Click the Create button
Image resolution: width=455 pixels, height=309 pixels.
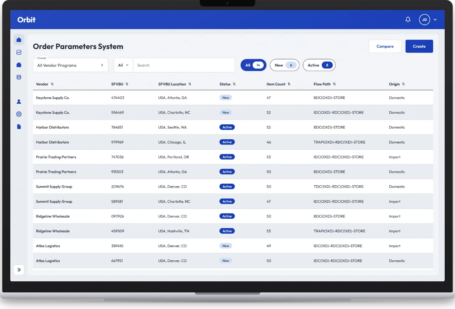pyautogui.click(x=419, y=46)
